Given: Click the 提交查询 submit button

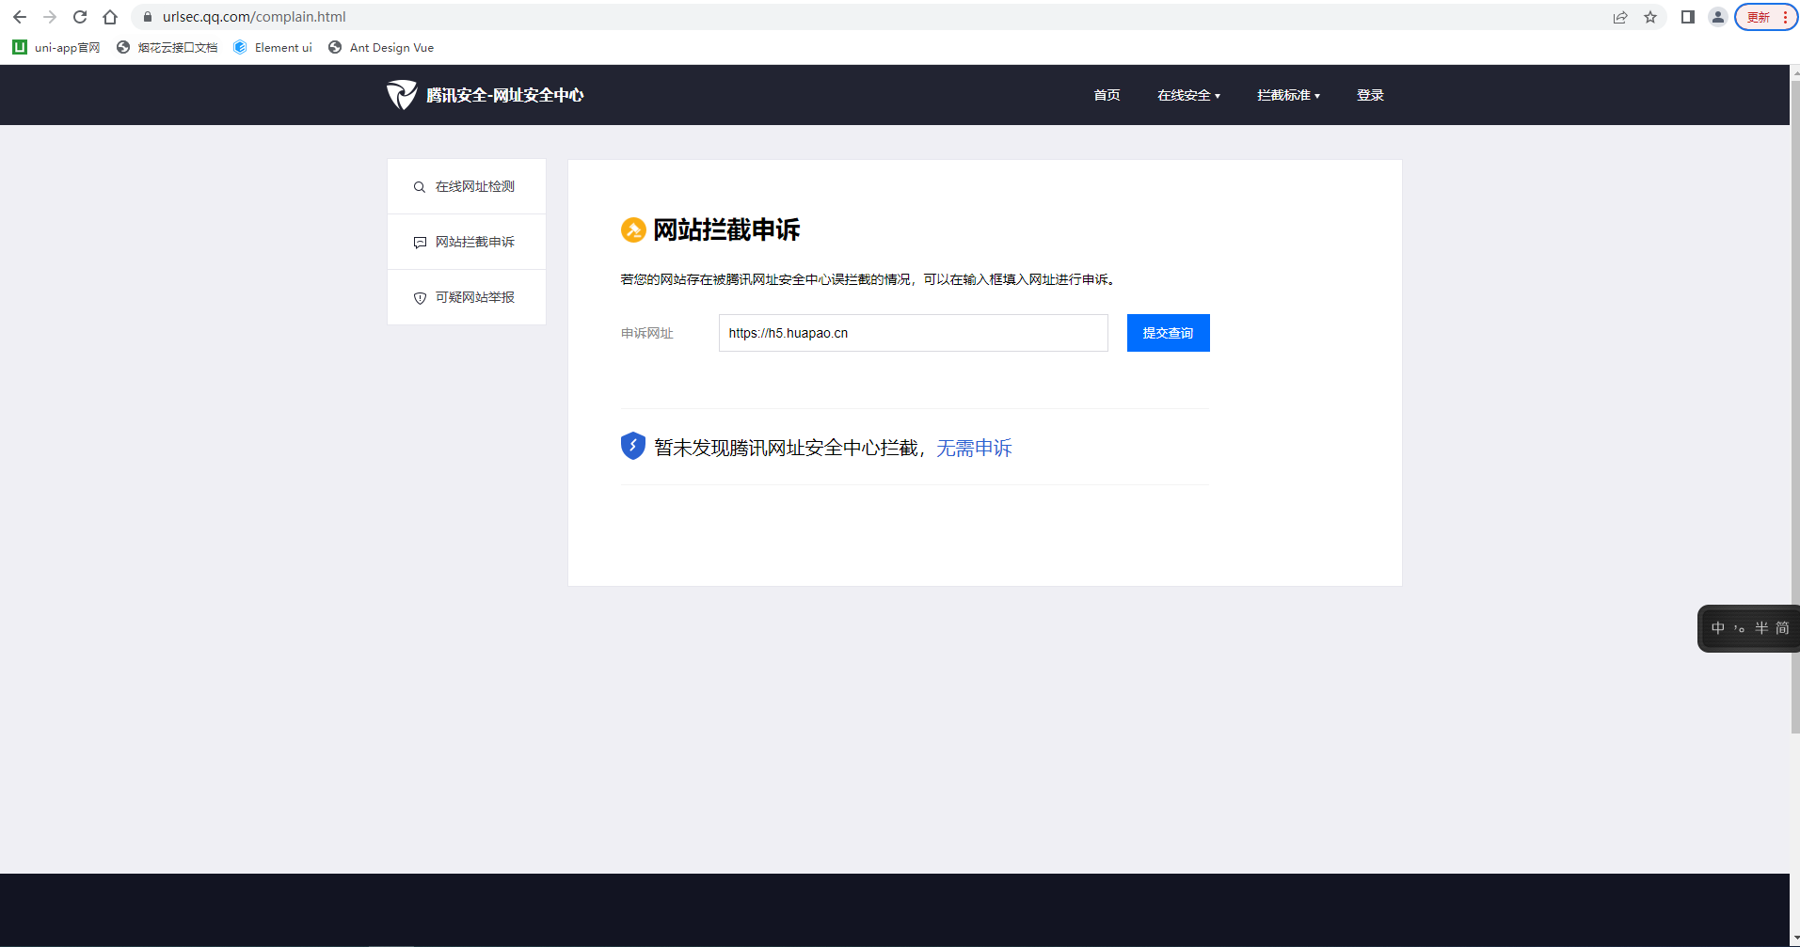Looking at the screenshot, I should 1169,333.
